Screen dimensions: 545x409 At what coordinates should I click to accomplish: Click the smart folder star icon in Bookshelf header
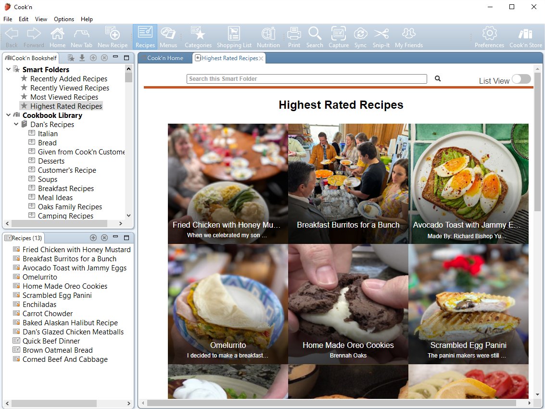[71, 58]
